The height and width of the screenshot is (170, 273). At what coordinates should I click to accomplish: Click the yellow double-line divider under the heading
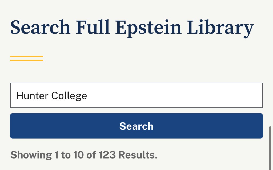click(x=27, y=58)
